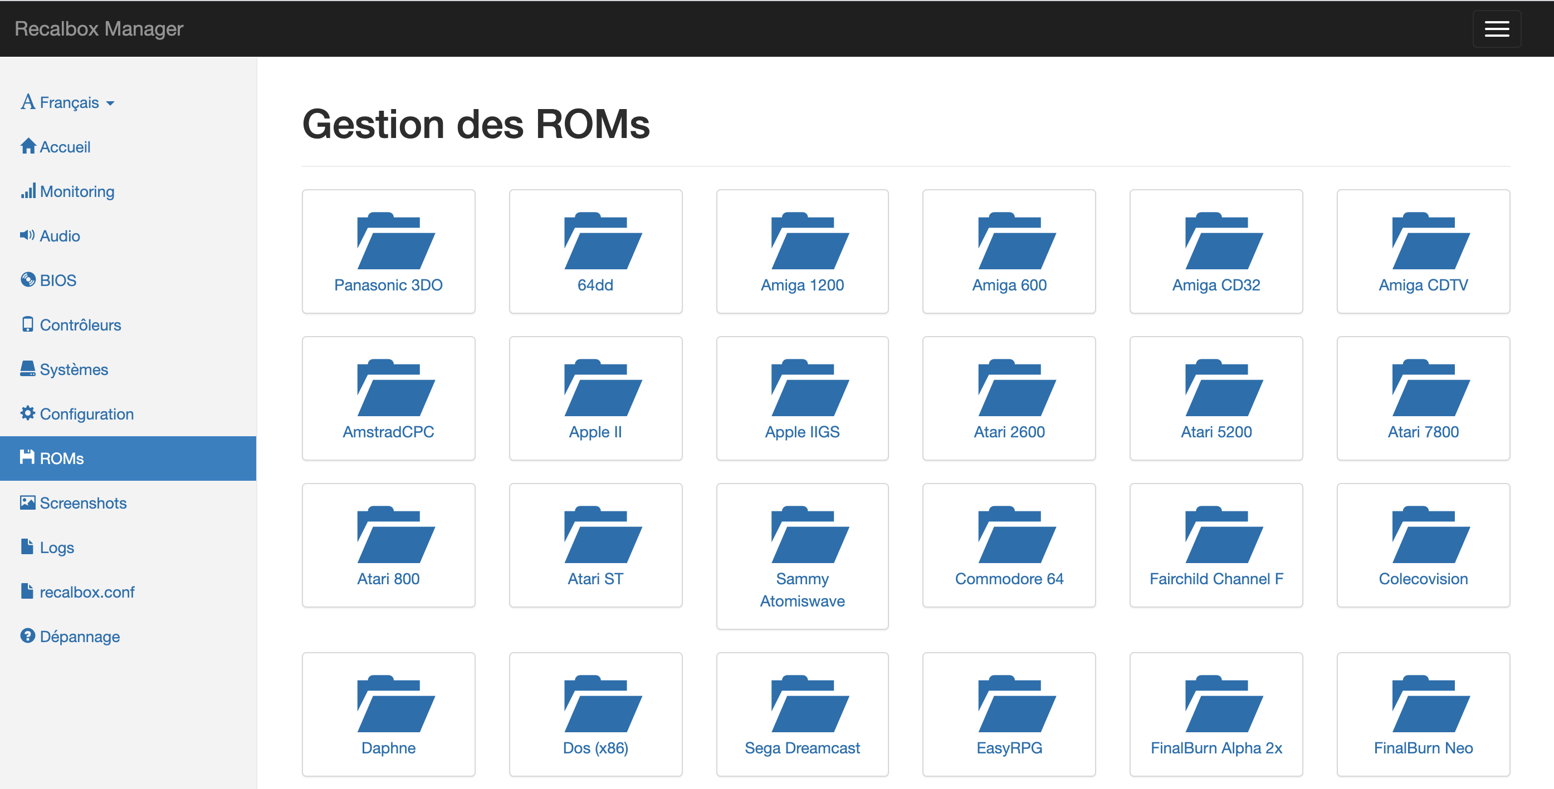1554x789 pixels.
Task: Open the Colecovision folder icon
Action: point(1430,535)
